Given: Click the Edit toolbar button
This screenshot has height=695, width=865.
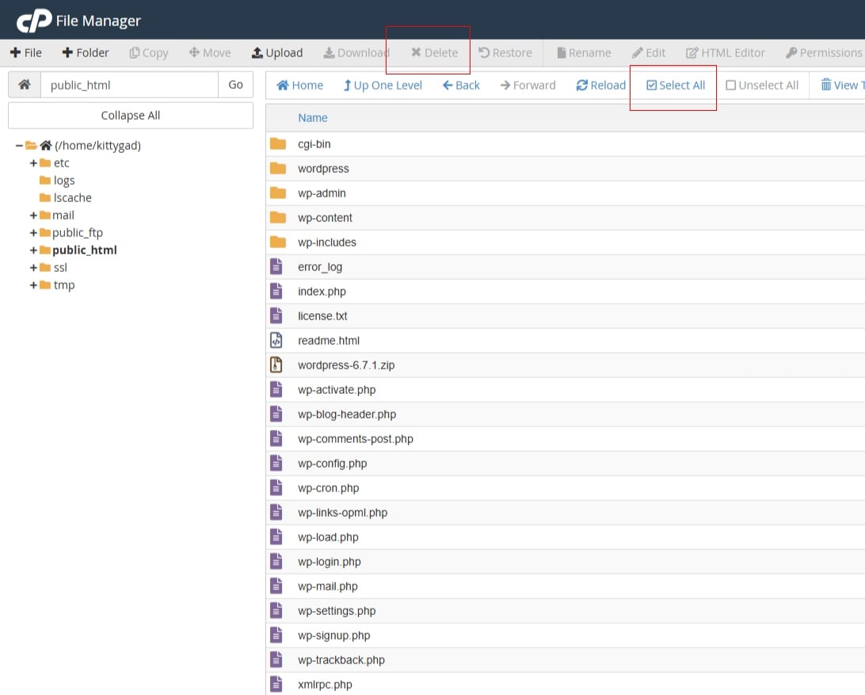Looking at the screenshot, I should (649, 52).
